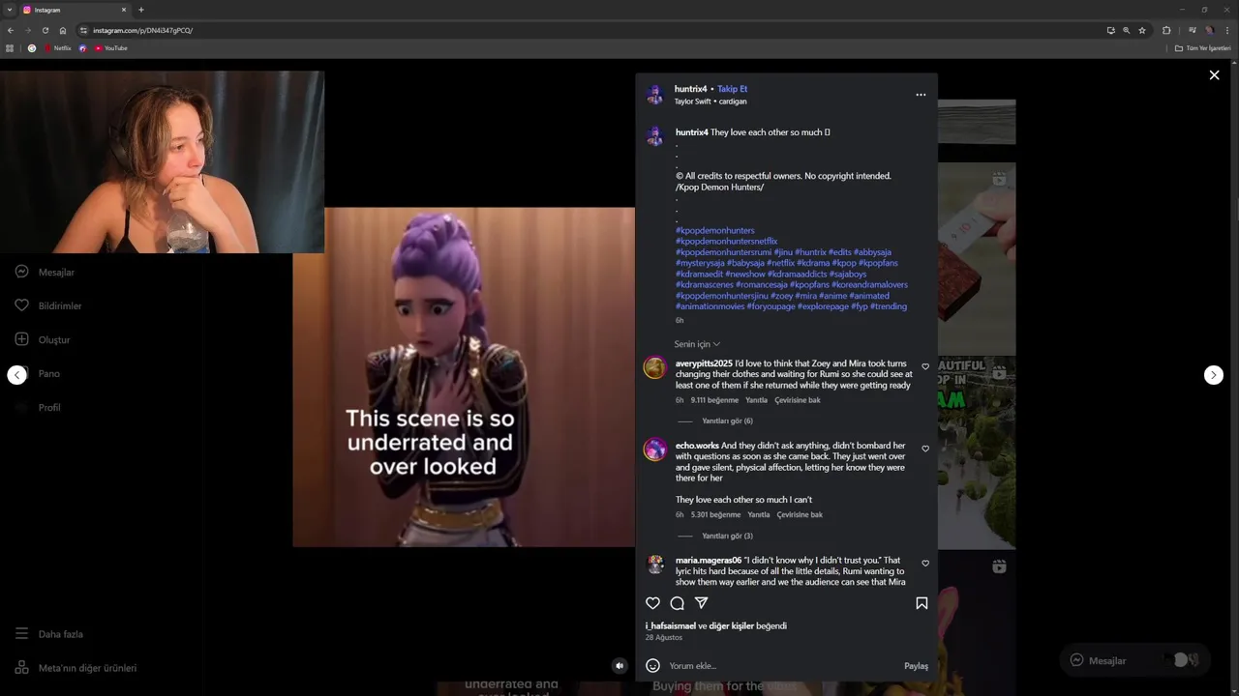Close the Instagram browser tab
This screenshot has height=696, width=1239.
124,10
